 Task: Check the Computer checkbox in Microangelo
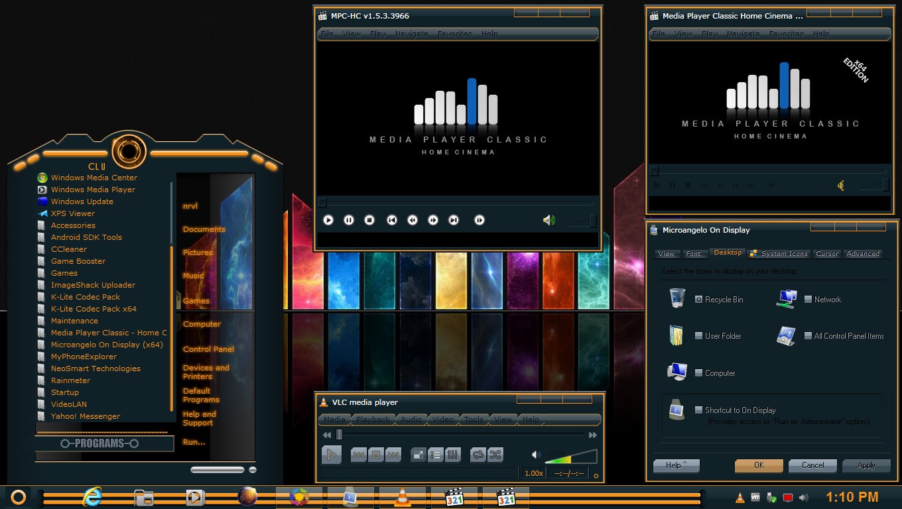[698, 373]
